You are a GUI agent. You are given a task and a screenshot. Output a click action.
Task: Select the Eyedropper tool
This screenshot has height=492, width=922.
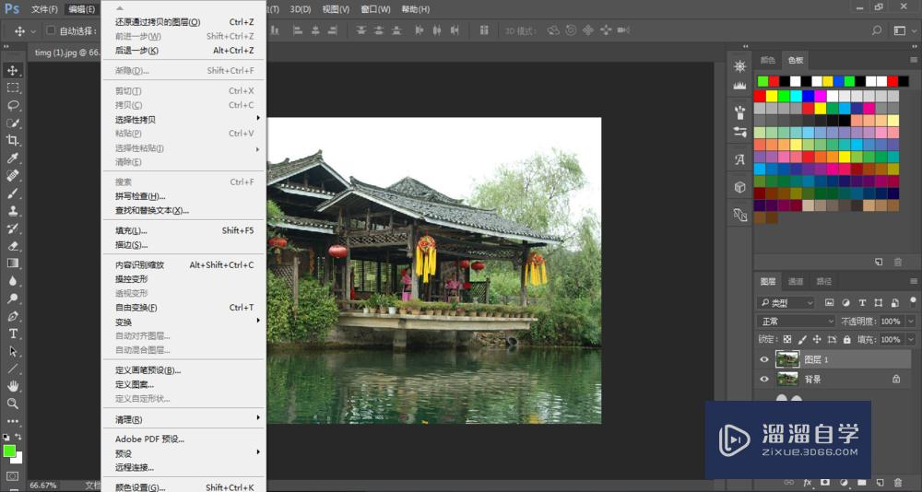[12, 158]
